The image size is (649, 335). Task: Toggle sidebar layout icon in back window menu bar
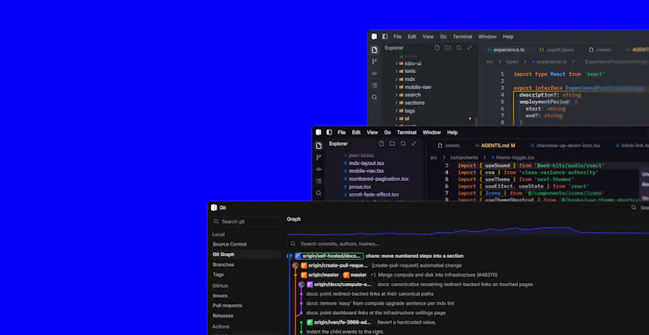coord(385,37)
